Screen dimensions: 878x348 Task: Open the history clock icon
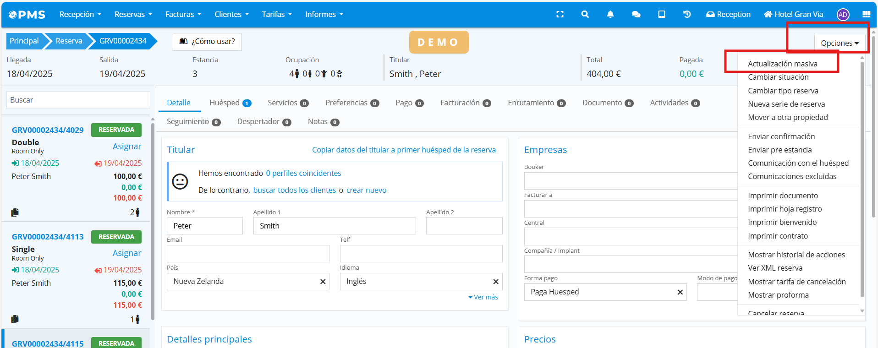pos(686,14)
